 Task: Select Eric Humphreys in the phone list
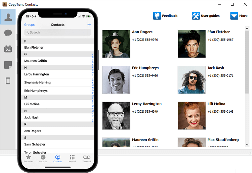point(57,91)
